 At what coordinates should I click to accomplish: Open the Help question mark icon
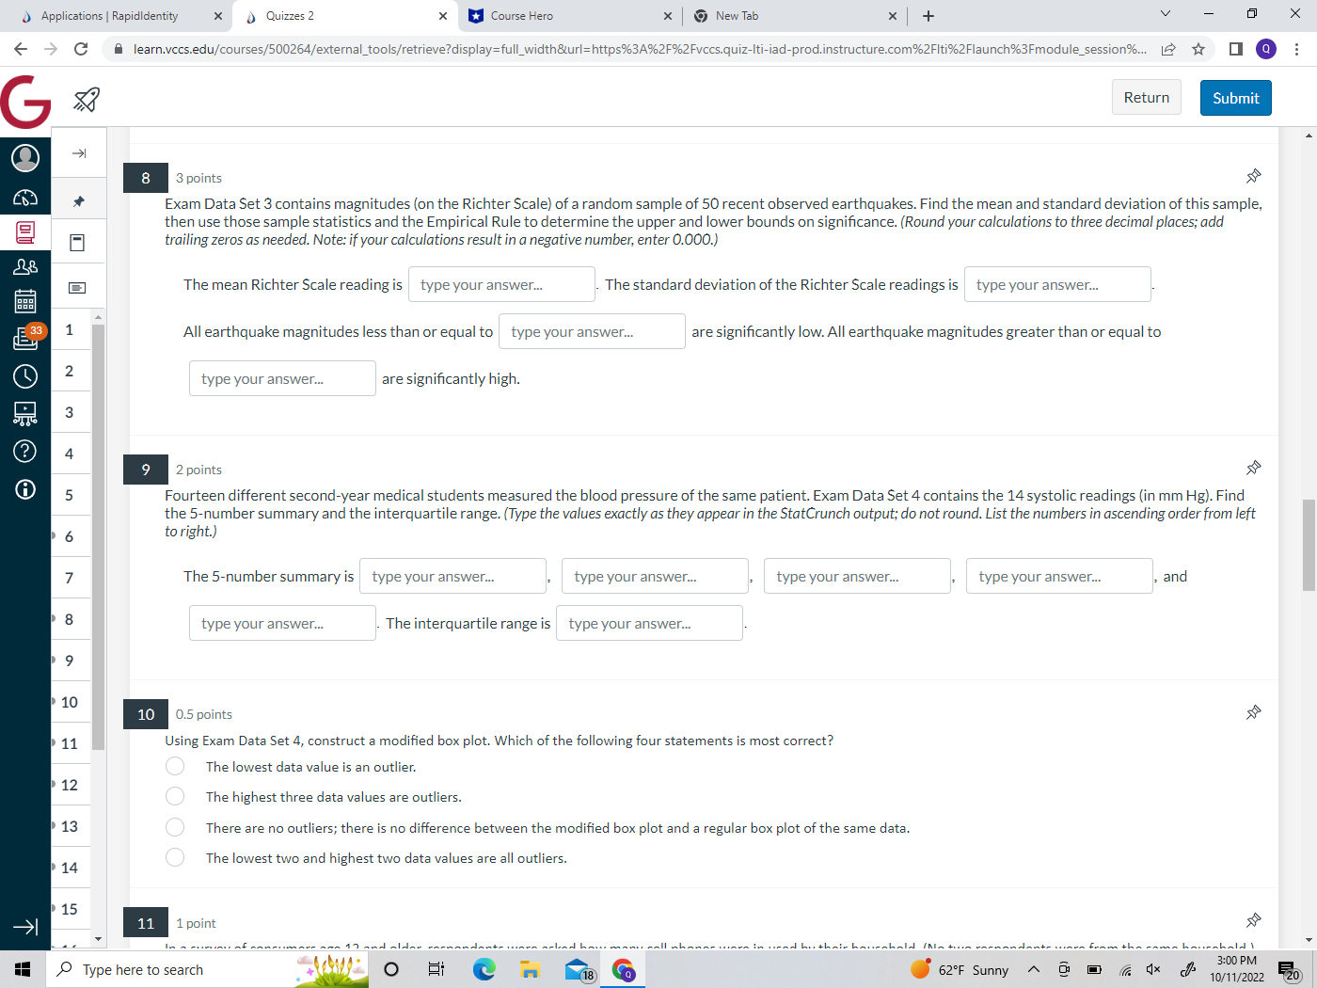[25, 451]
